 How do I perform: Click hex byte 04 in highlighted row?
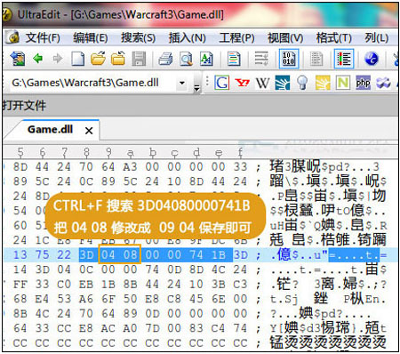(x=108, y=254)
